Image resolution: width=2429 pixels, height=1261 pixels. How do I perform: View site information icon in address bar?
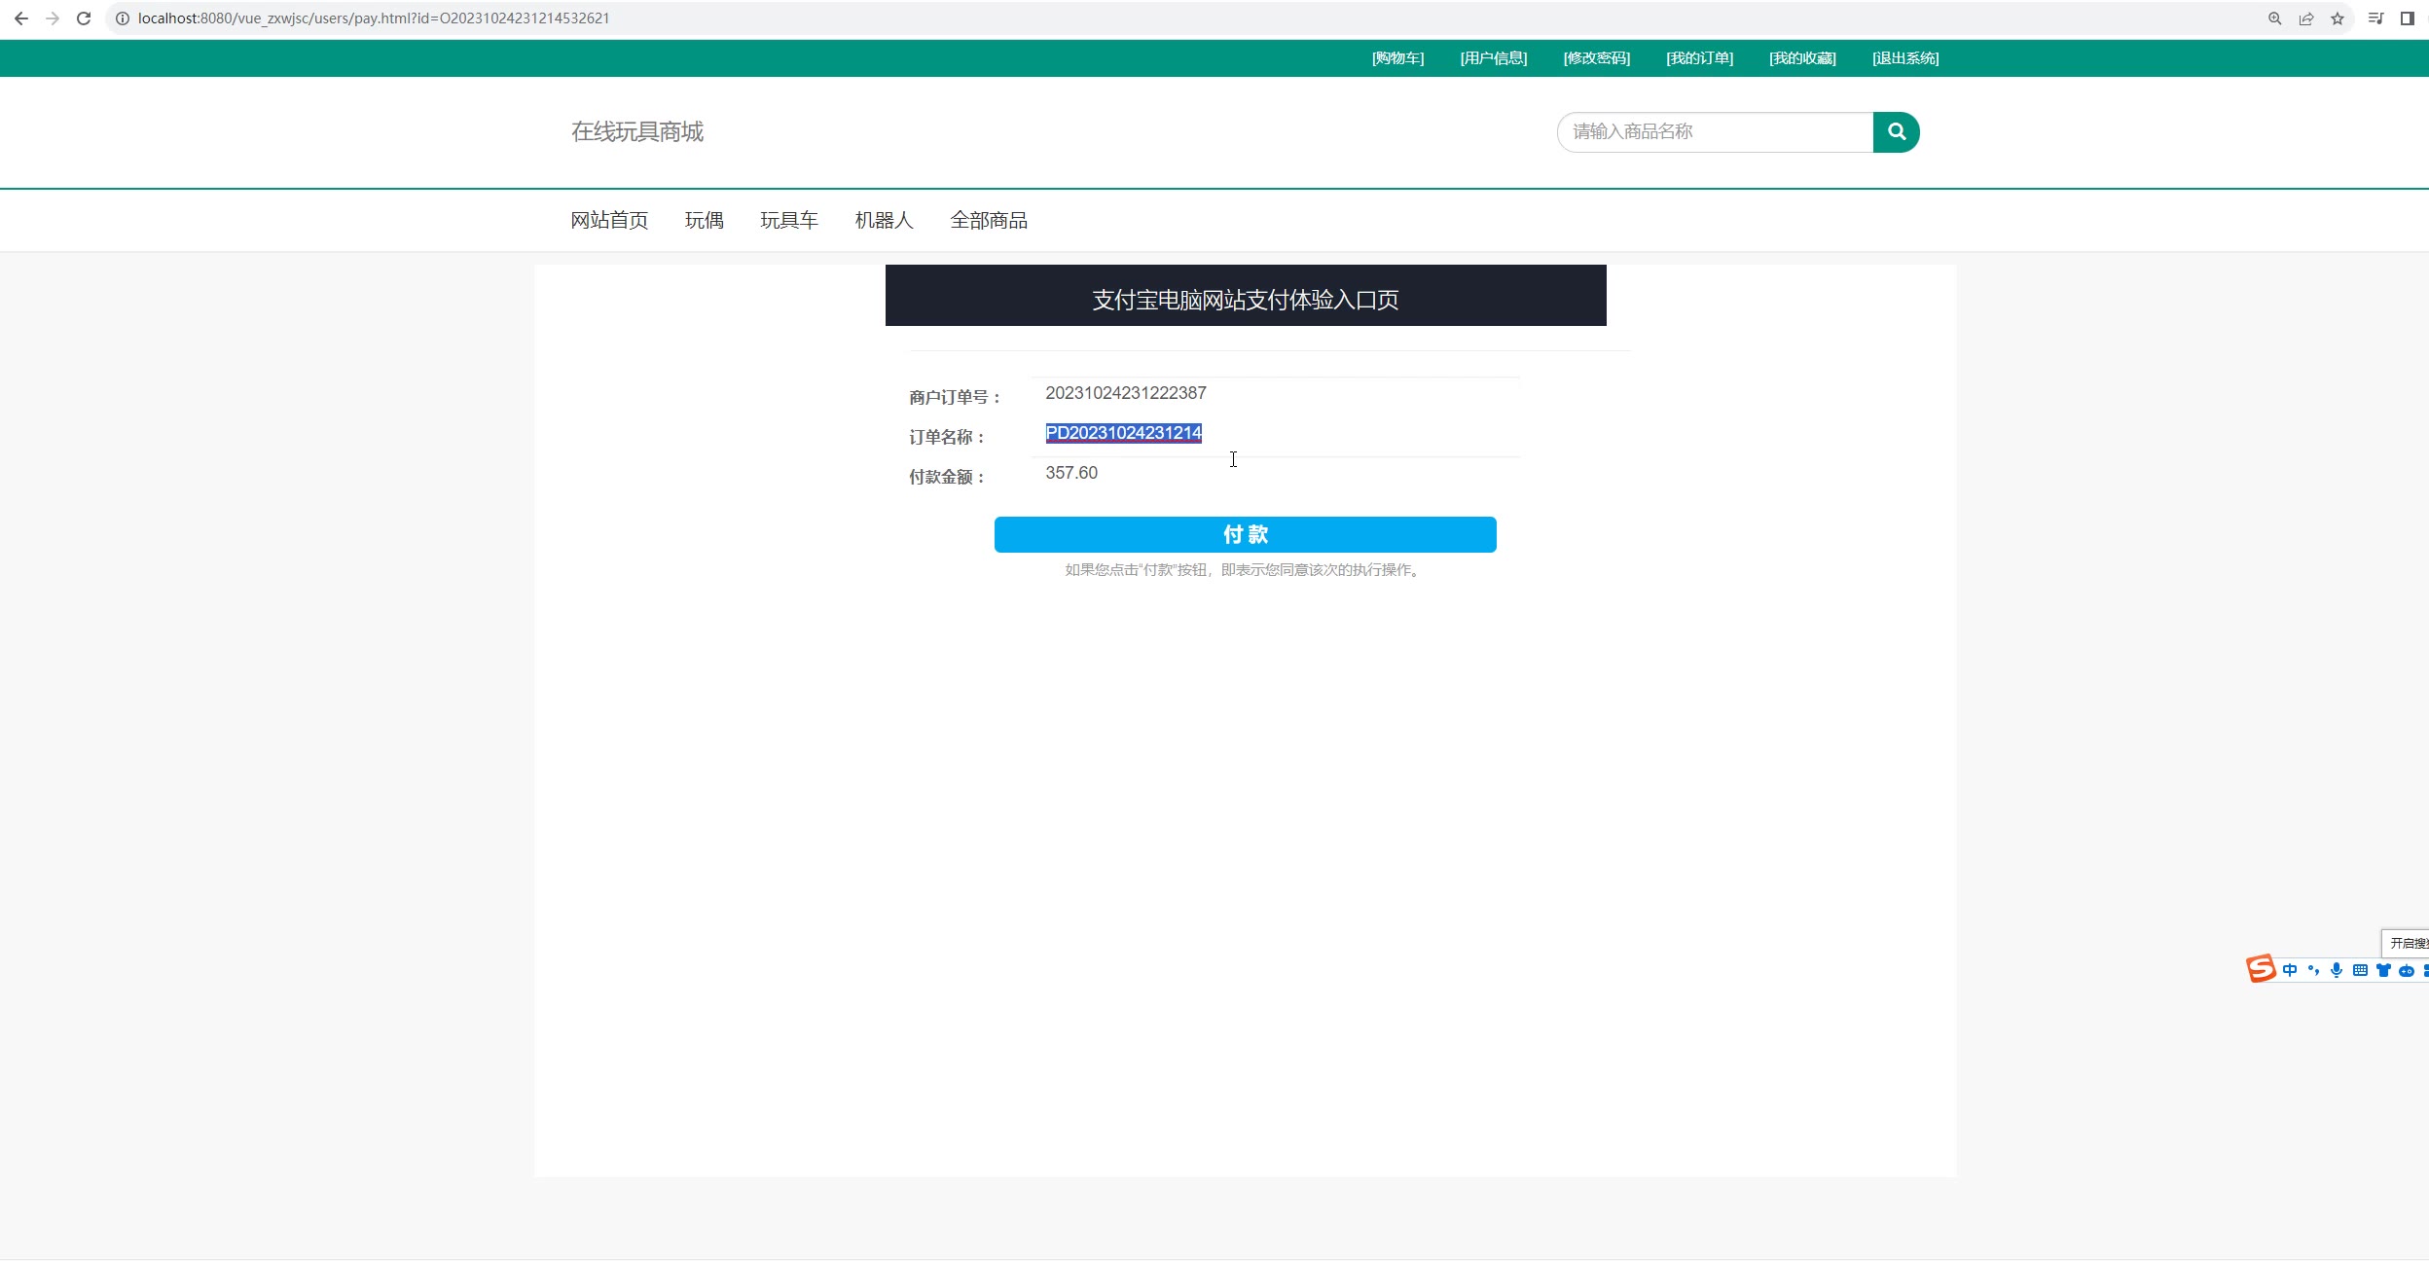click(123, 18)
